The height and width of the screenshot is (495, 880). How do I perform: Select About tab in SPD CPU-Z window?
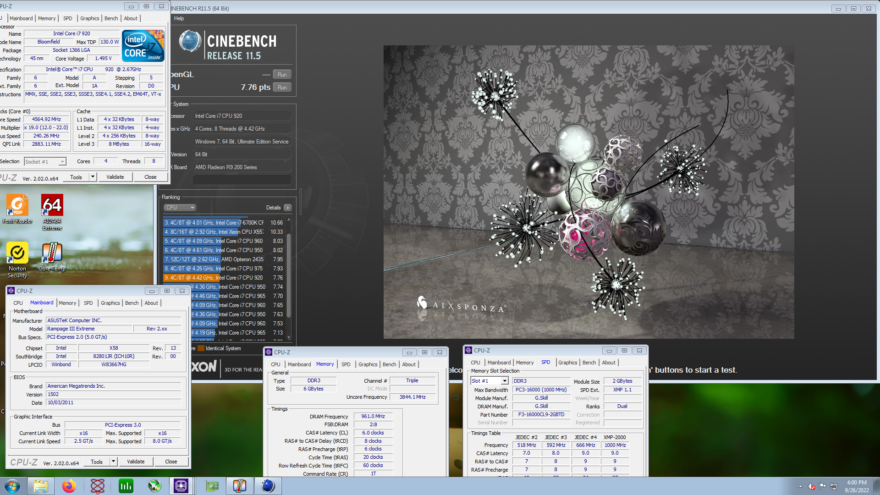pos(609,363)
